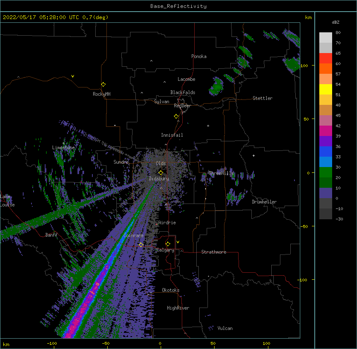The image size is (357, 349).
Task: Click the Lake Louise label
Action: click(7, 201)
